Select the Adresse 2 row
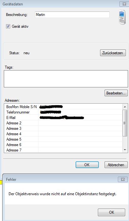Screen dimensions: 129x221 (63, 123)
